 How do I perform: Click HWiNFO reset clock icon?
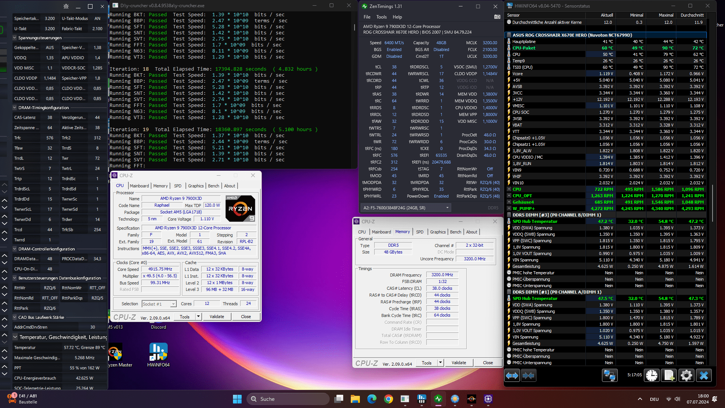click(x=652, y=376)
